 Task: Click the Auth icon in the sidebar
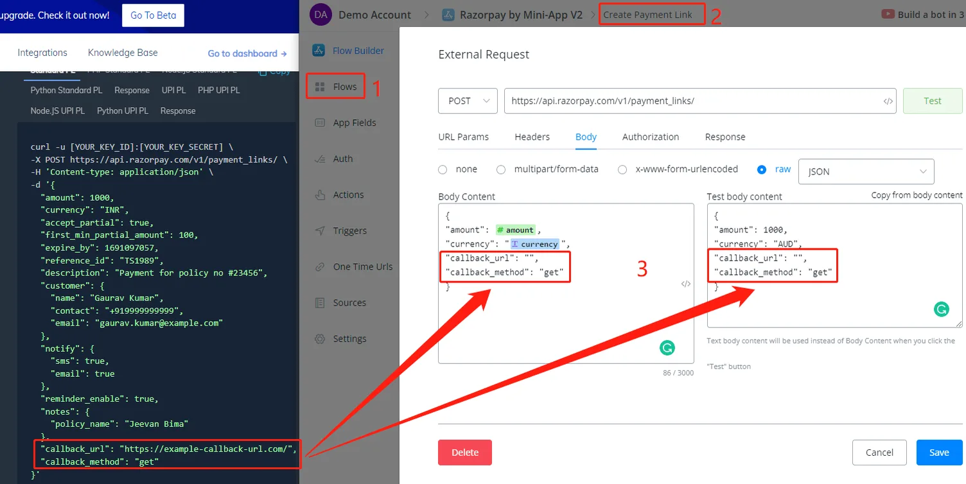tap(319, 159)
